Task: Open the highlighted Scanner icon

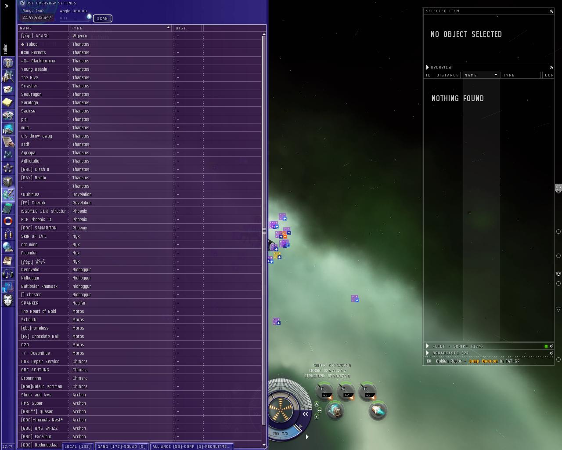Action: click(x=8, y=194)
